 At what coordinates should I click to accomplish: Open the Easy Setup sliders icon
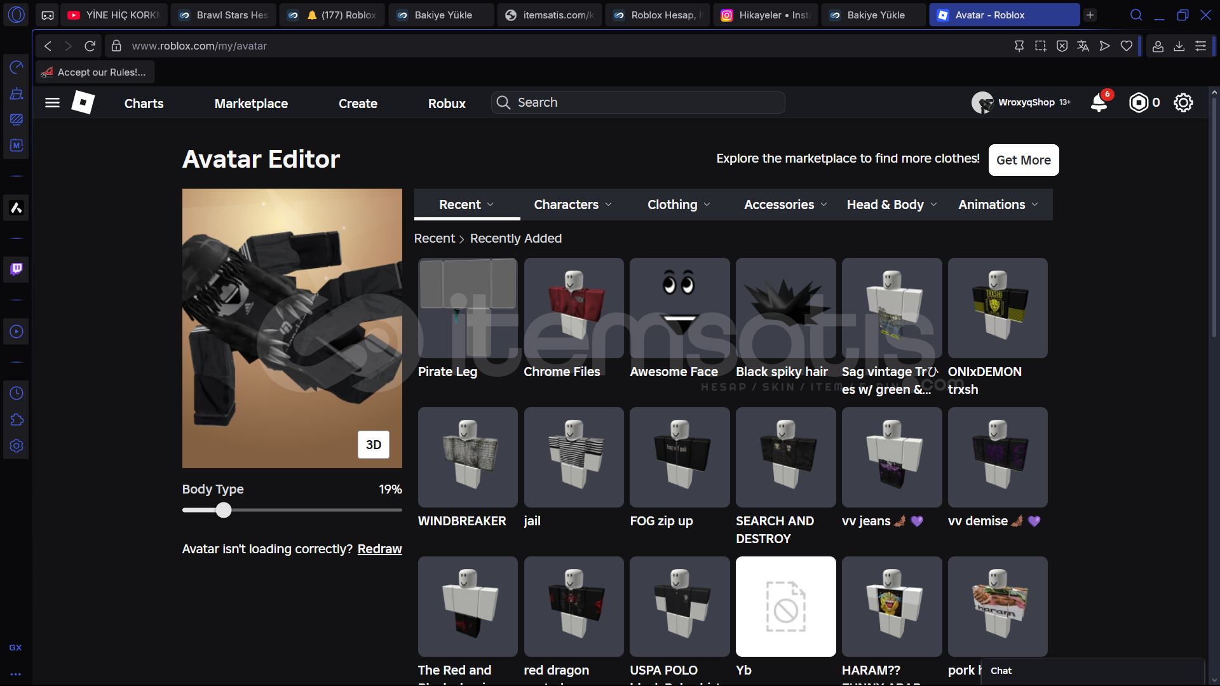coord(1200,46)
